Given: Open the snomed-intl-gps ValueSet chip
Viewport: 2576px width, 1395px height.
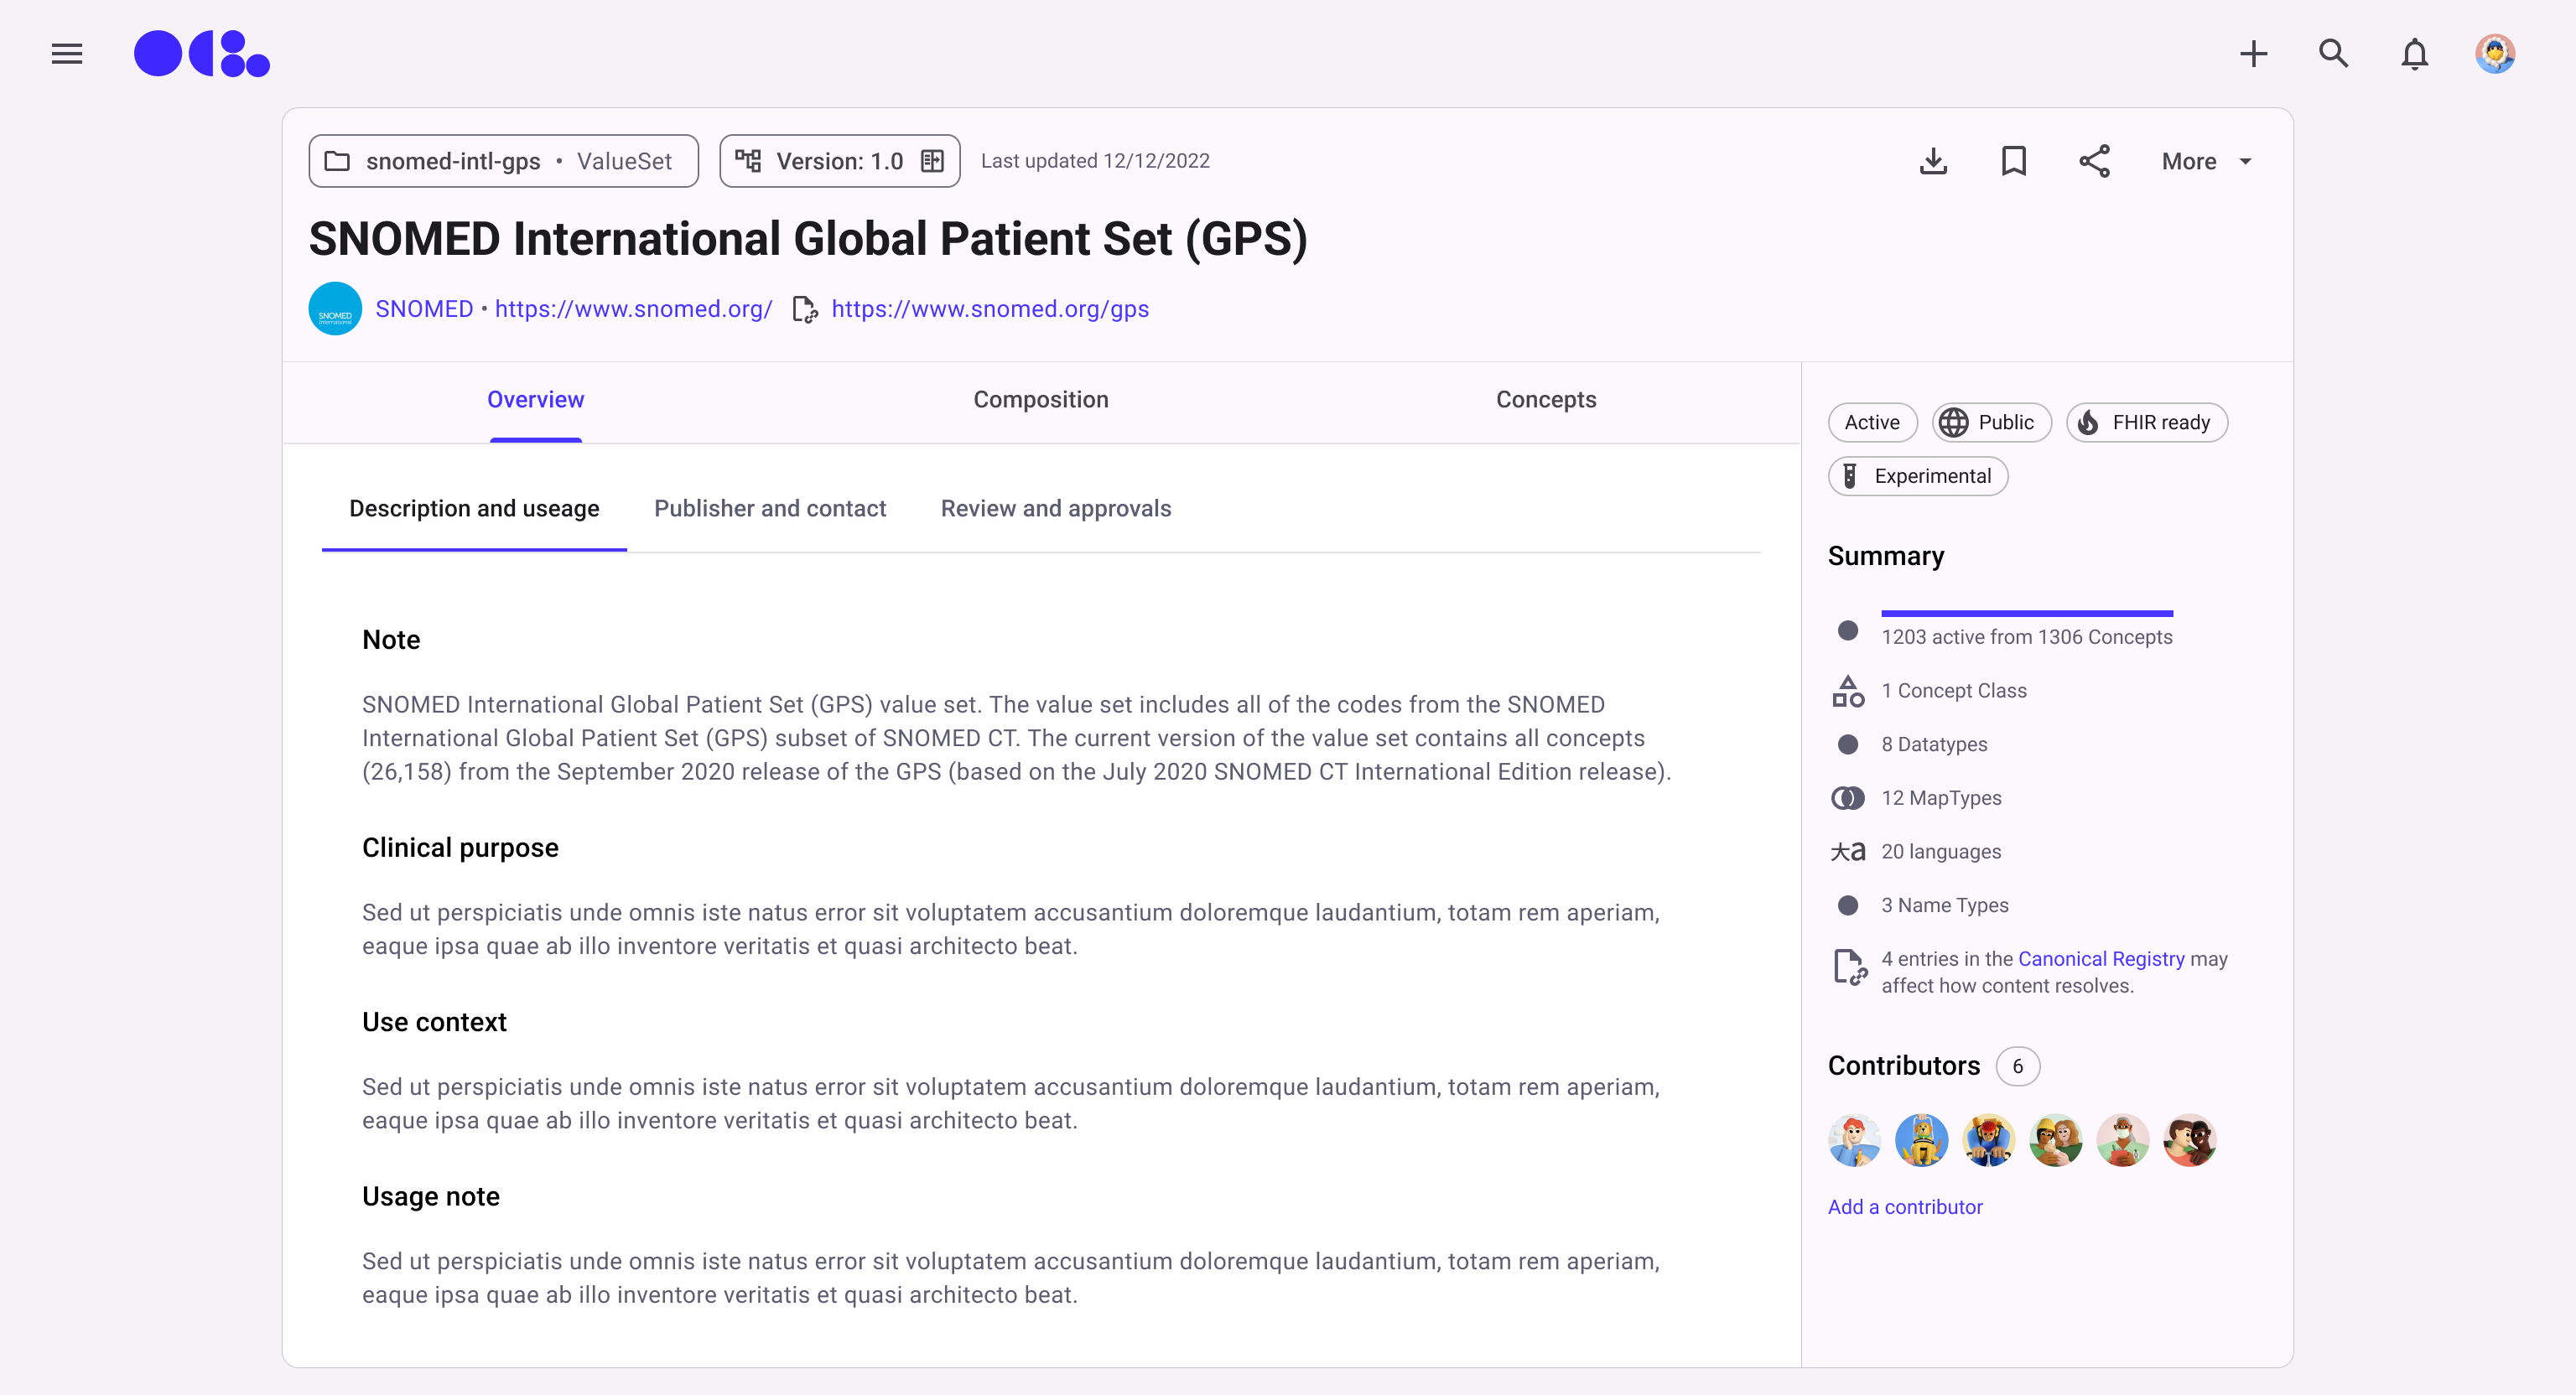Looking at the screenshot, I should click(x=503, y=161).
